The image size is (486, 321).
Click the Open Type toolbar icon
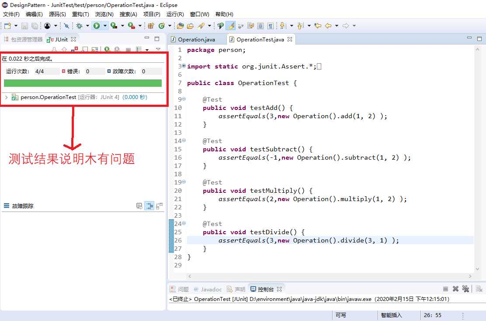[x=181, y=26]
